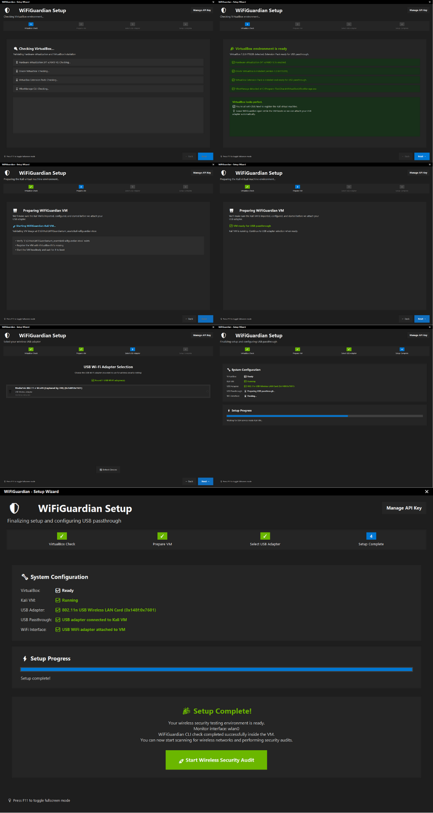This screenshot has height=813, width=433.
Task: Click check icon on 'VBoxManage detected' row
Action: pos(233,89)
